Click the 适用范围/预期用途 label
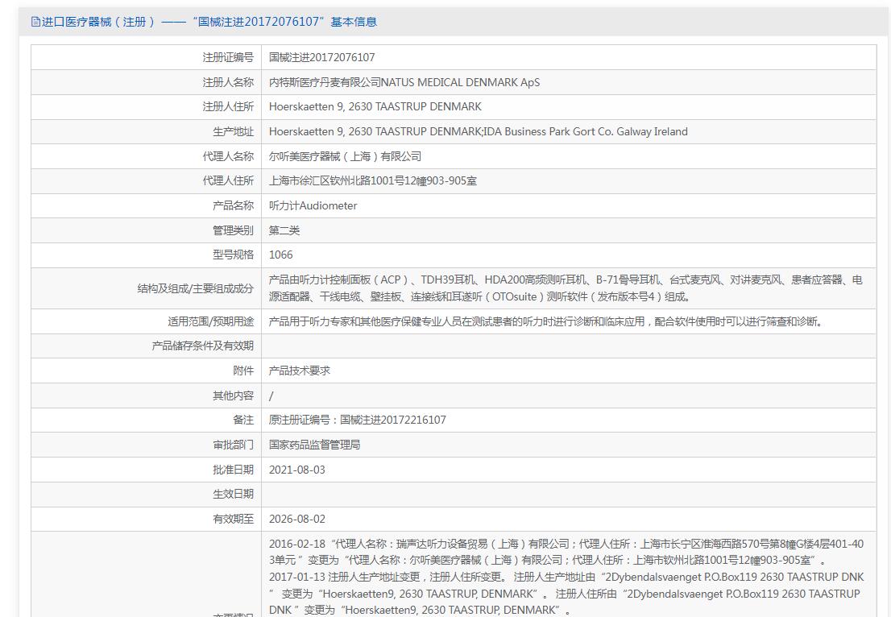Viewport: 891px width, 617px height. [210, 321]
